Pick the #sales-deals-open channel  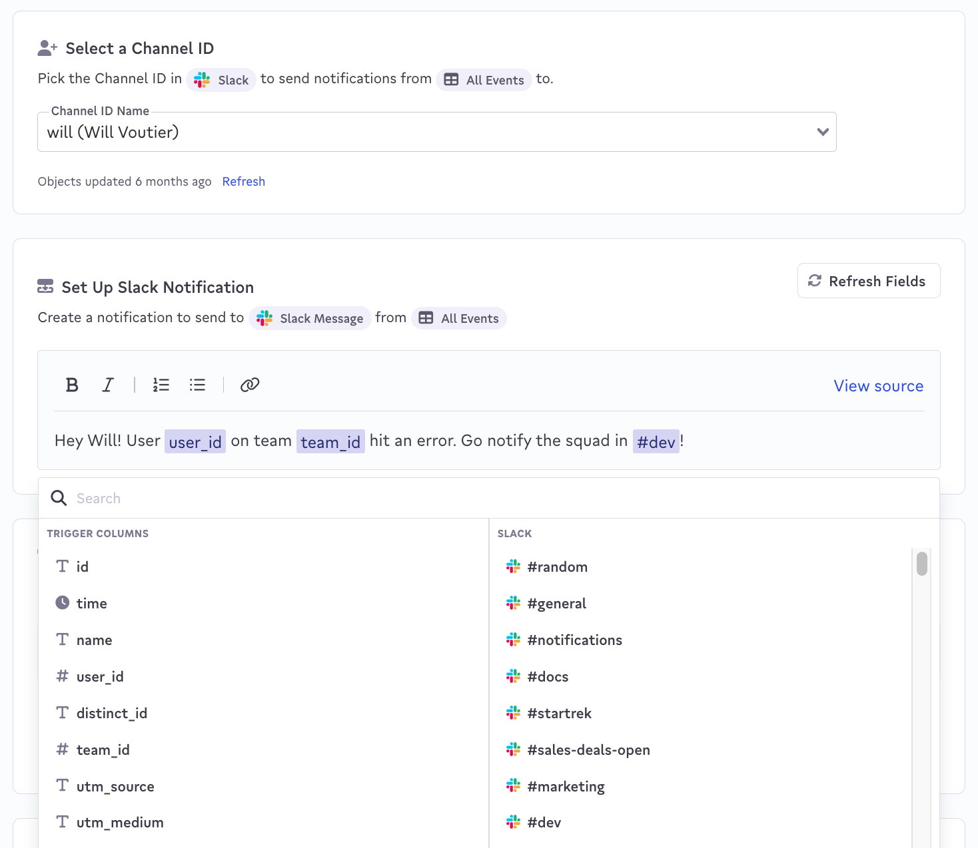pos(588,749)
